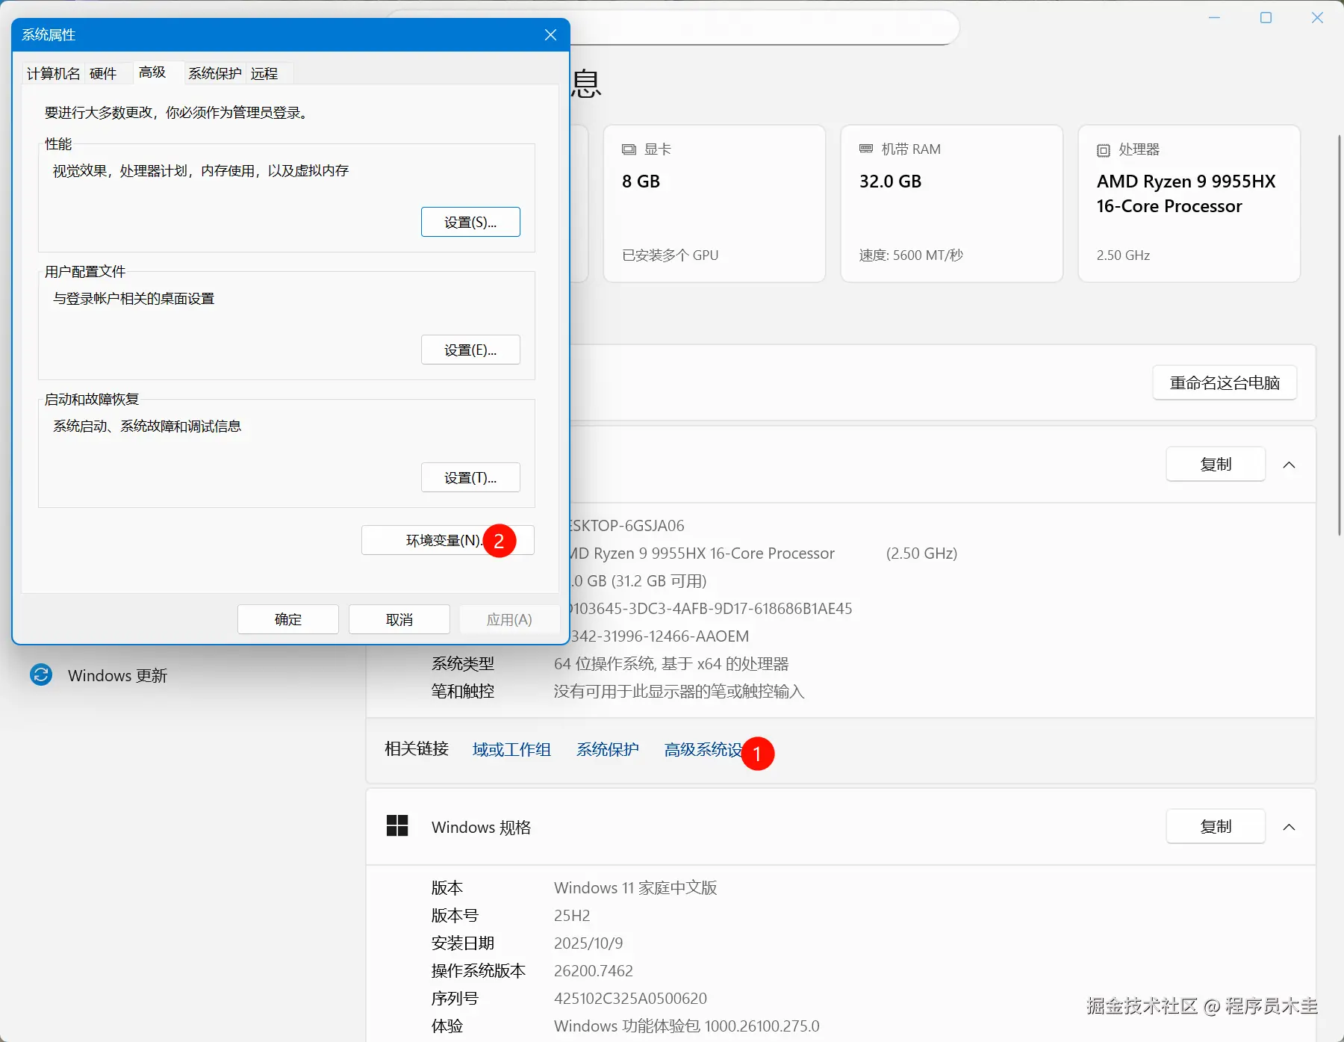Minimize the Settings window
The width and height of the screenshot is (1344, 1042).
tap(1215, 18)
